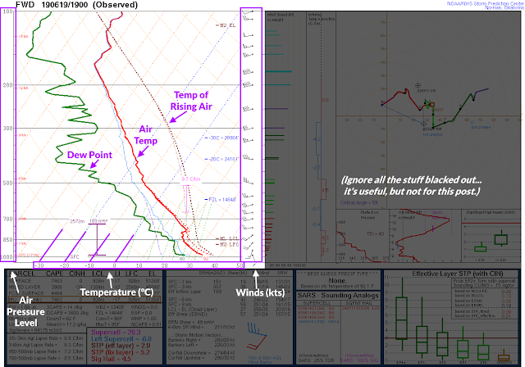Click the 300 pressure level label
Image resolution: width=525 pixels, height=367 pixels.
pos(7,129)
